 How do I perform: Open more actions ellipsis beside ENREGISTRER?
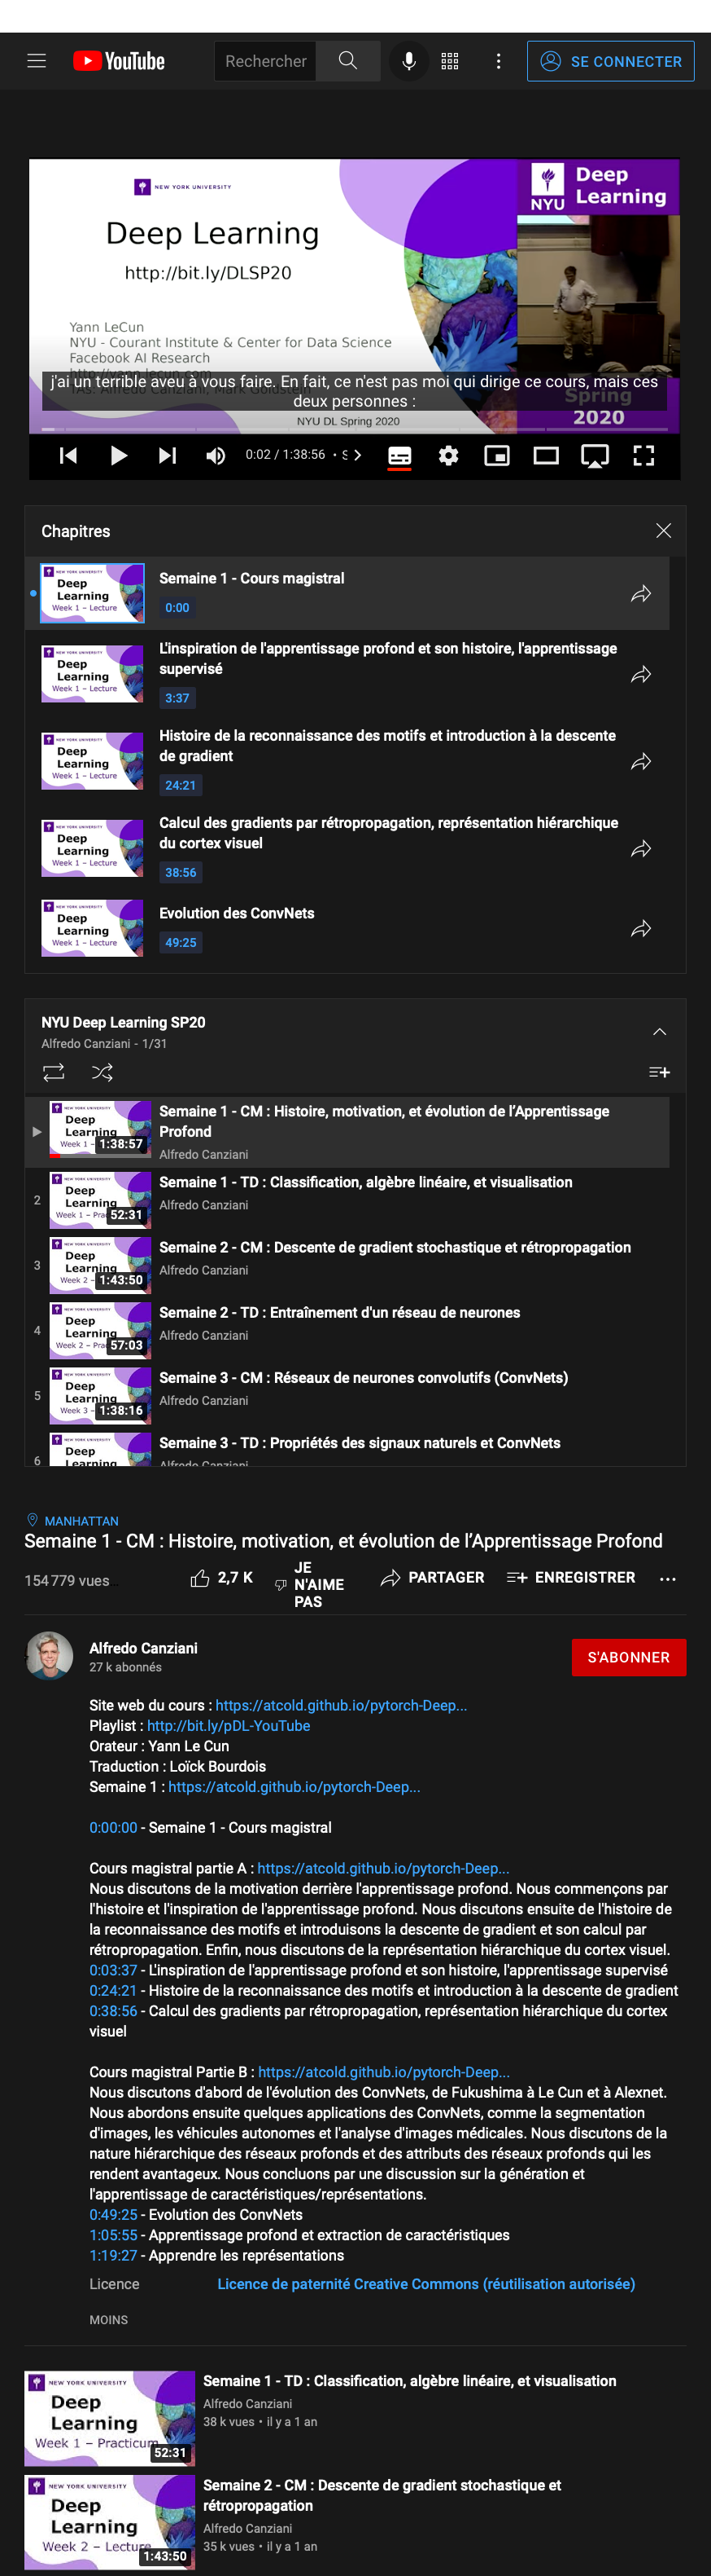tap(668, 1579)
